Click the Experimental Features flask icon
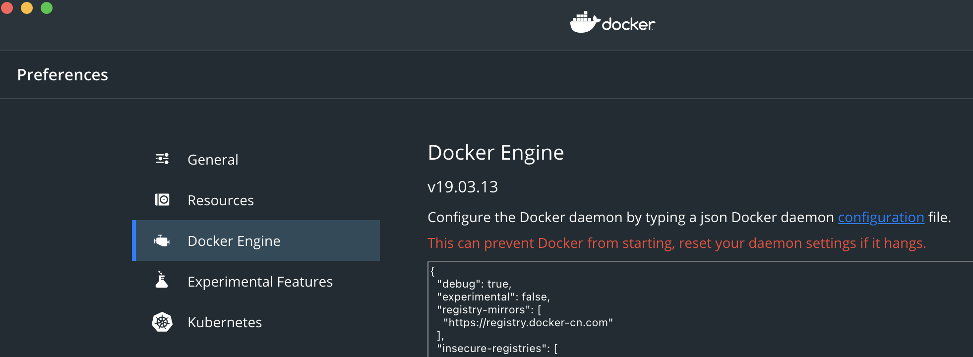The width and height of the screenshot is (973, 357). coord(162,280)
